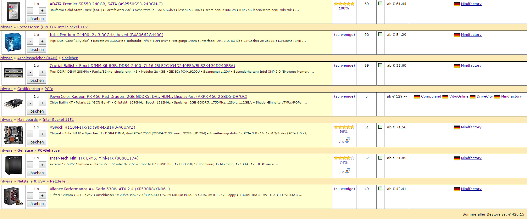Go to Gehäuse category breadcrumb
Screen dimensions: 527x219
(25, 150)
